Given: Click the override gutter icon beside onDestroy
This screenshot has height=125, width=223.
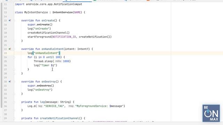Looking at the screenshot, I should [x=10, y=82].
